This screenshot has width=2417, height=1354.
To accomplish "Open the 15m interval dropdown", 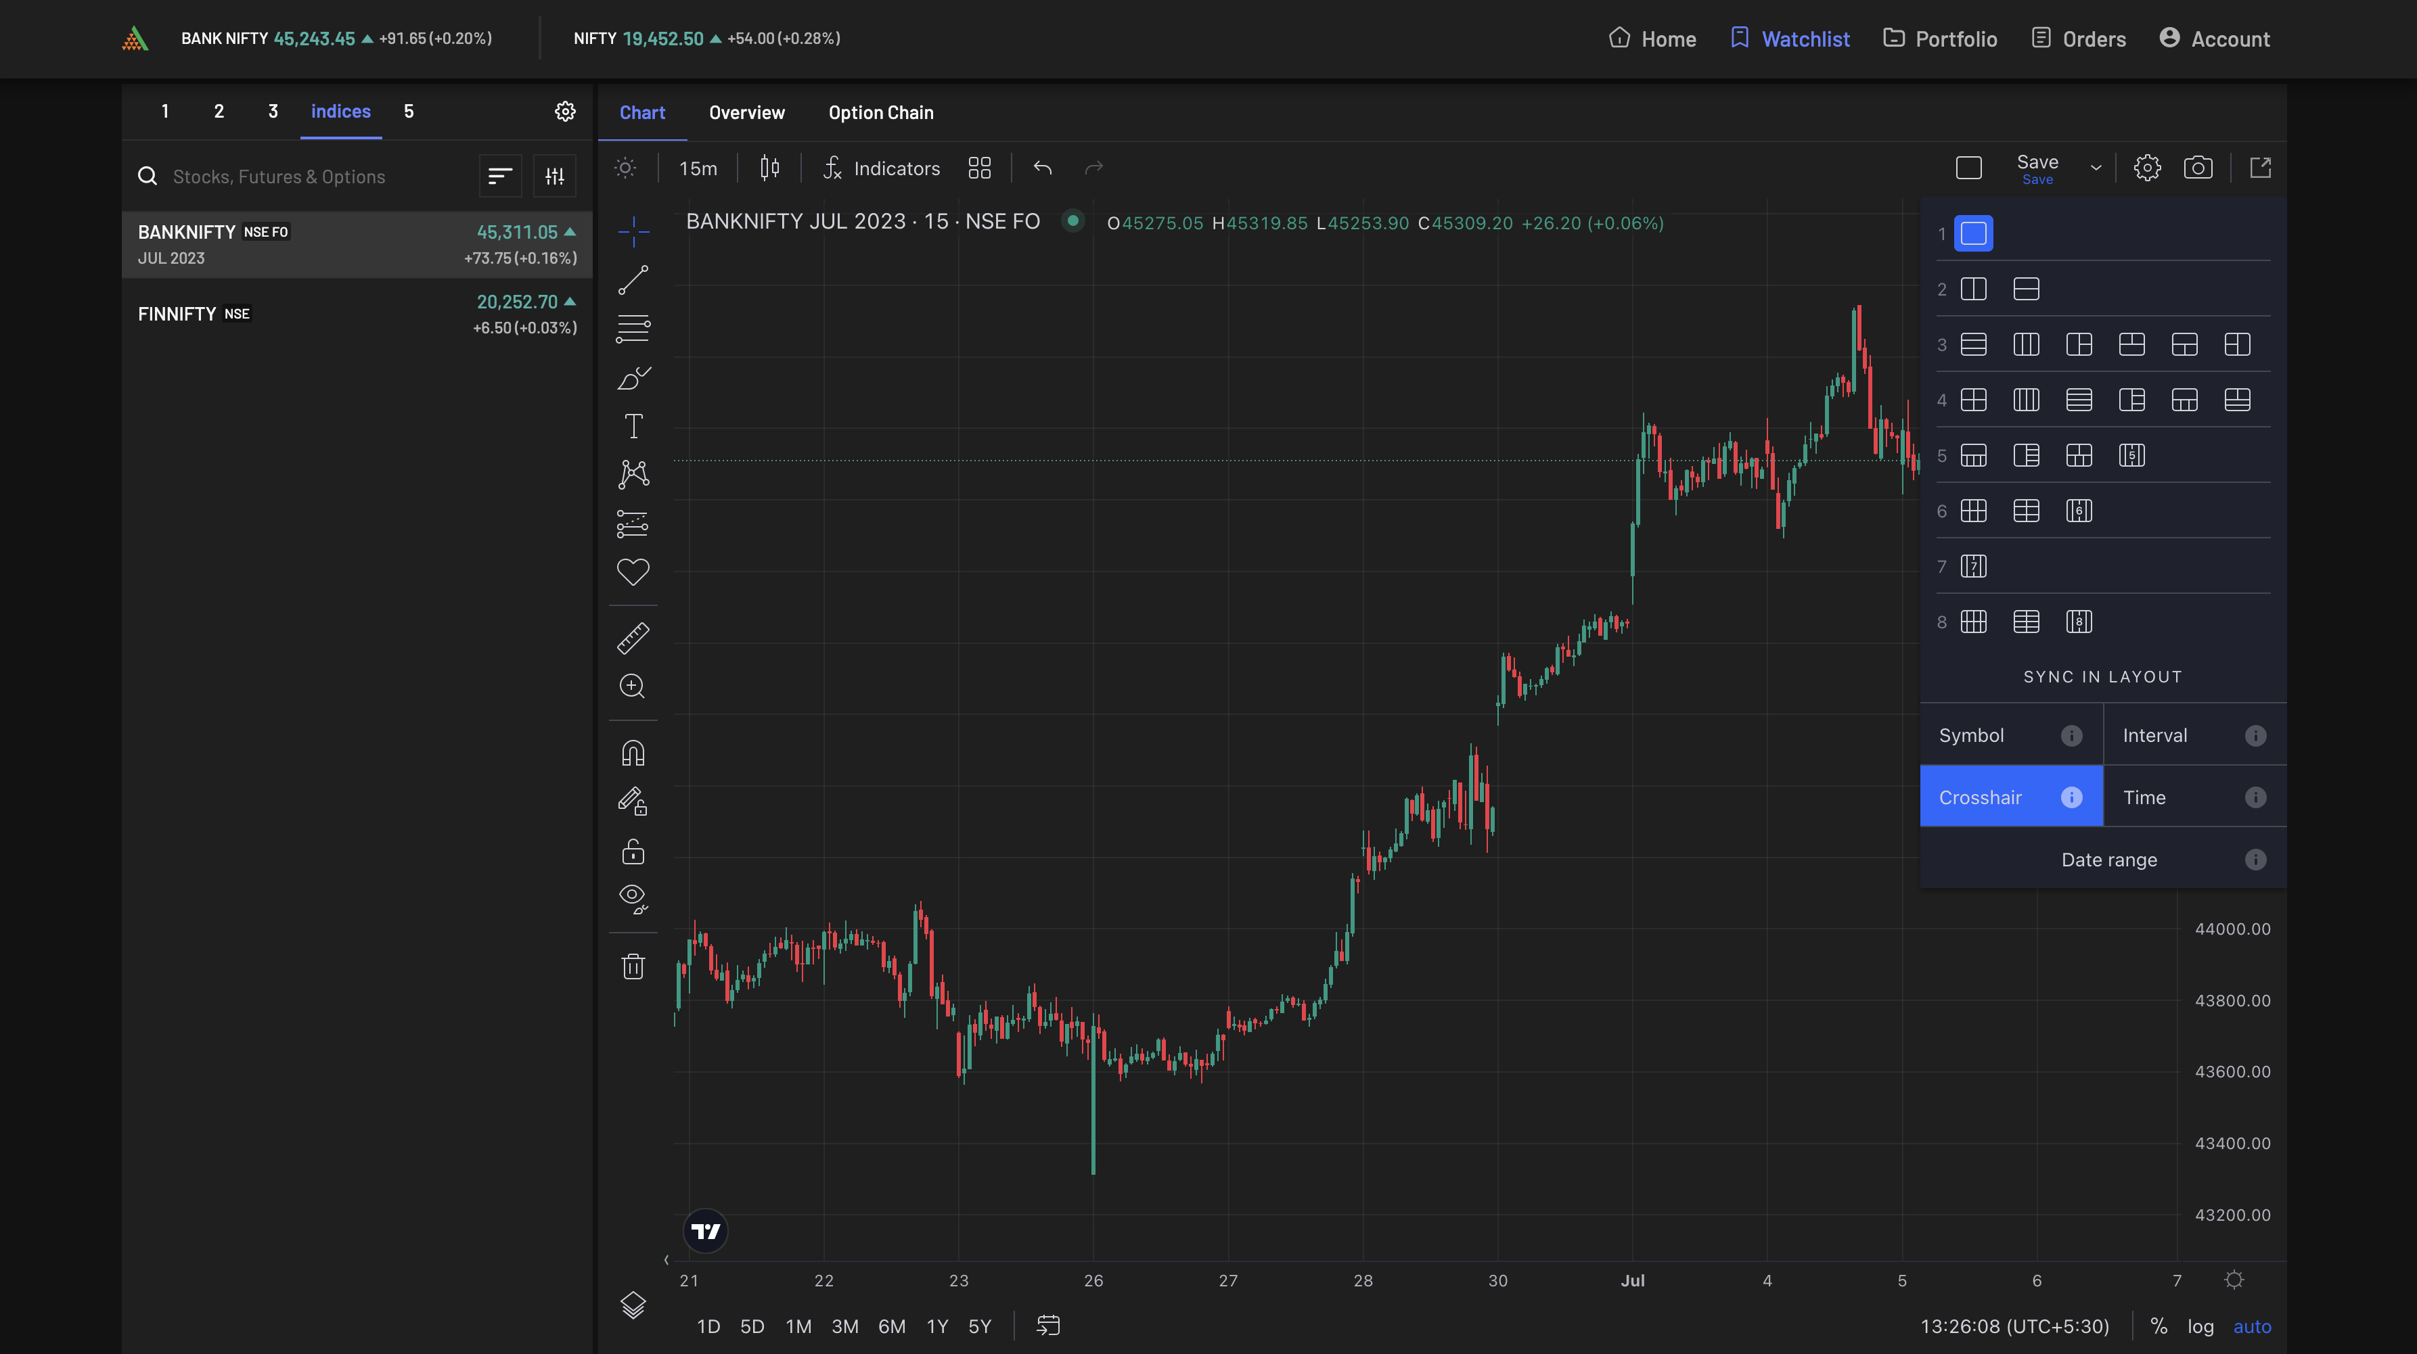I will (698, 168).
